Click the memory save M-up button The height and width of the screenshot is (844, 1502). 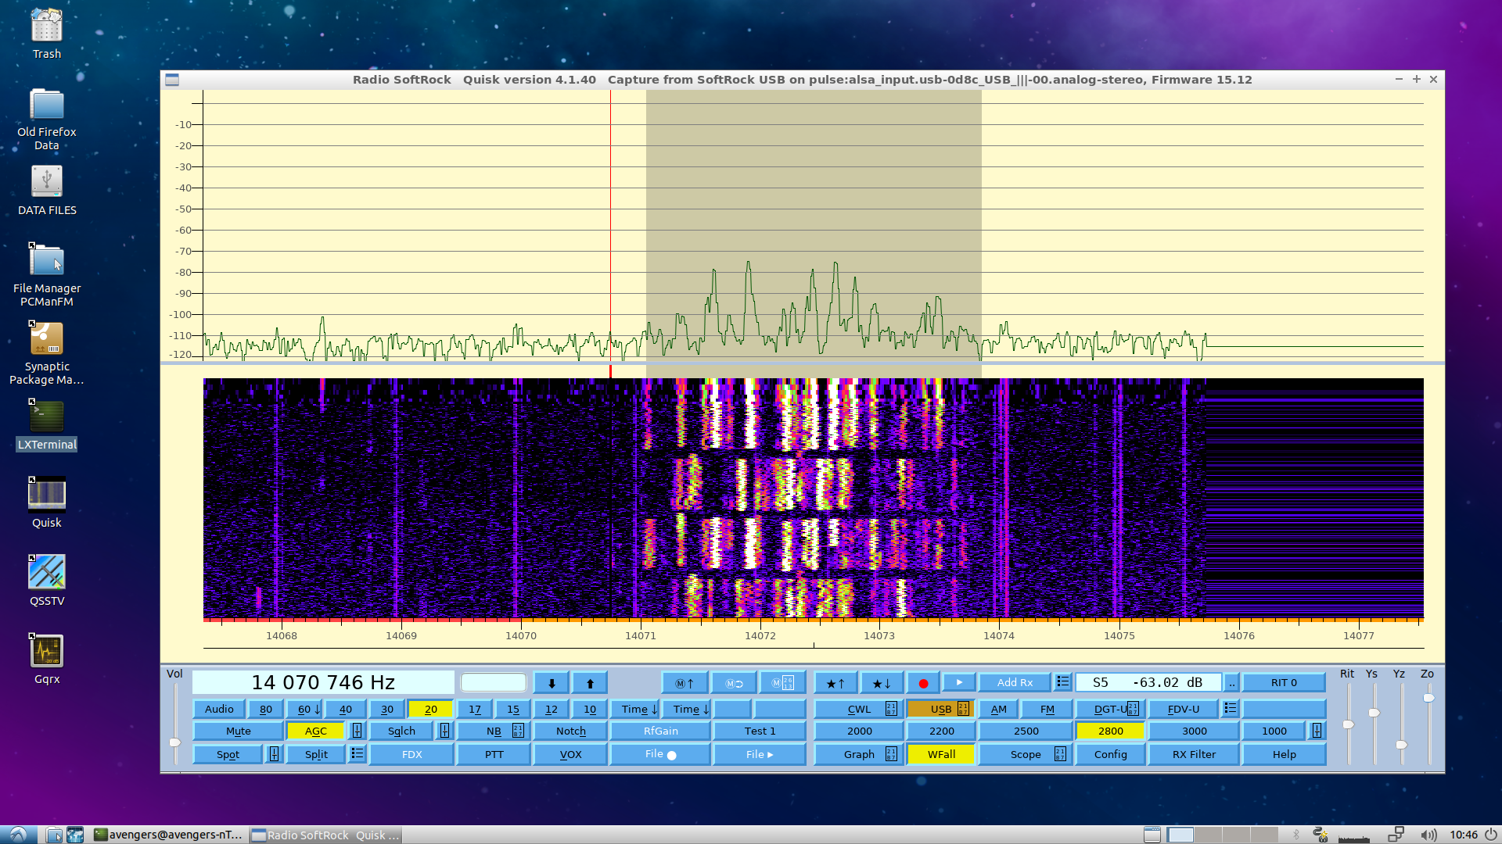click(x=685, y=683)
